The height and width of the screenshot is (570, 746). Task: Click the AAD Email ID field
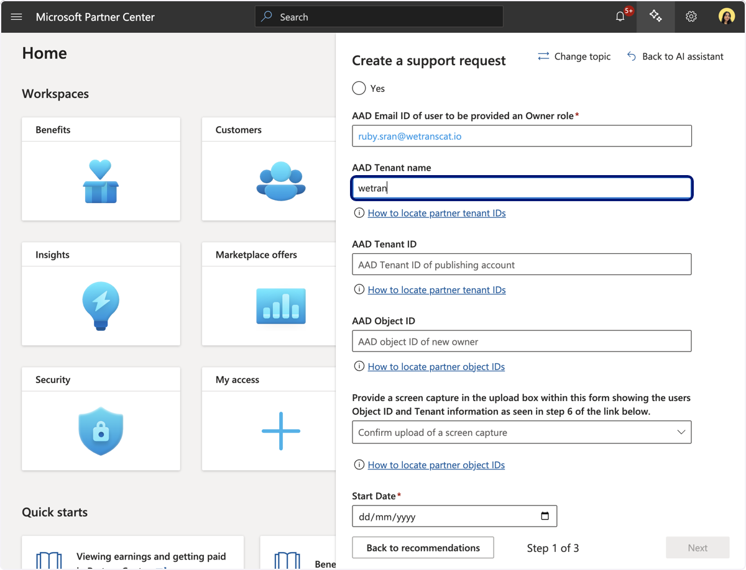coord(522,136)
